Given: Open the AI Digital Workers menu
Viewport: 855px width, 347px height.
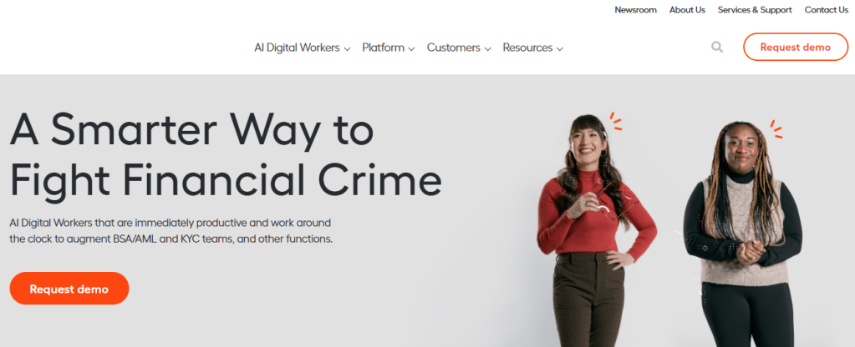Looking at the screenshot, I should (x=297, y=48).
